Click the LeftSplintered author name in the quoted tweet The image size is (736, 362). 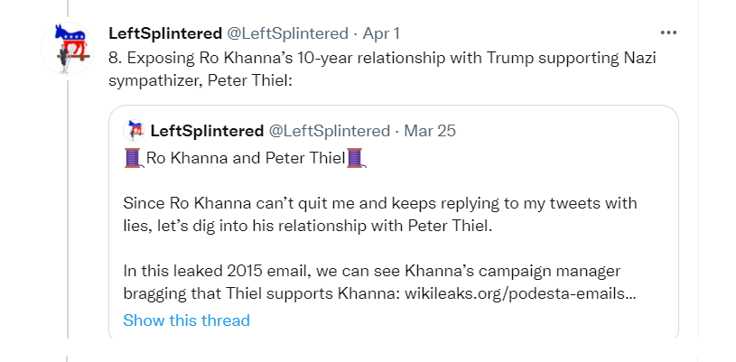[x=207, y=130]
